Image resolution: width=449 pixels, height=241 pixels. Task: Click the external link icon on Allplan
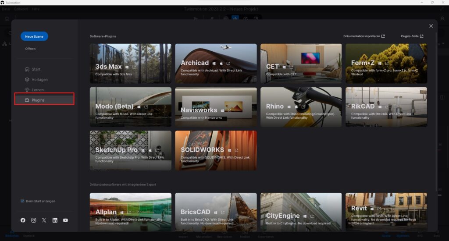click(129, 213)
